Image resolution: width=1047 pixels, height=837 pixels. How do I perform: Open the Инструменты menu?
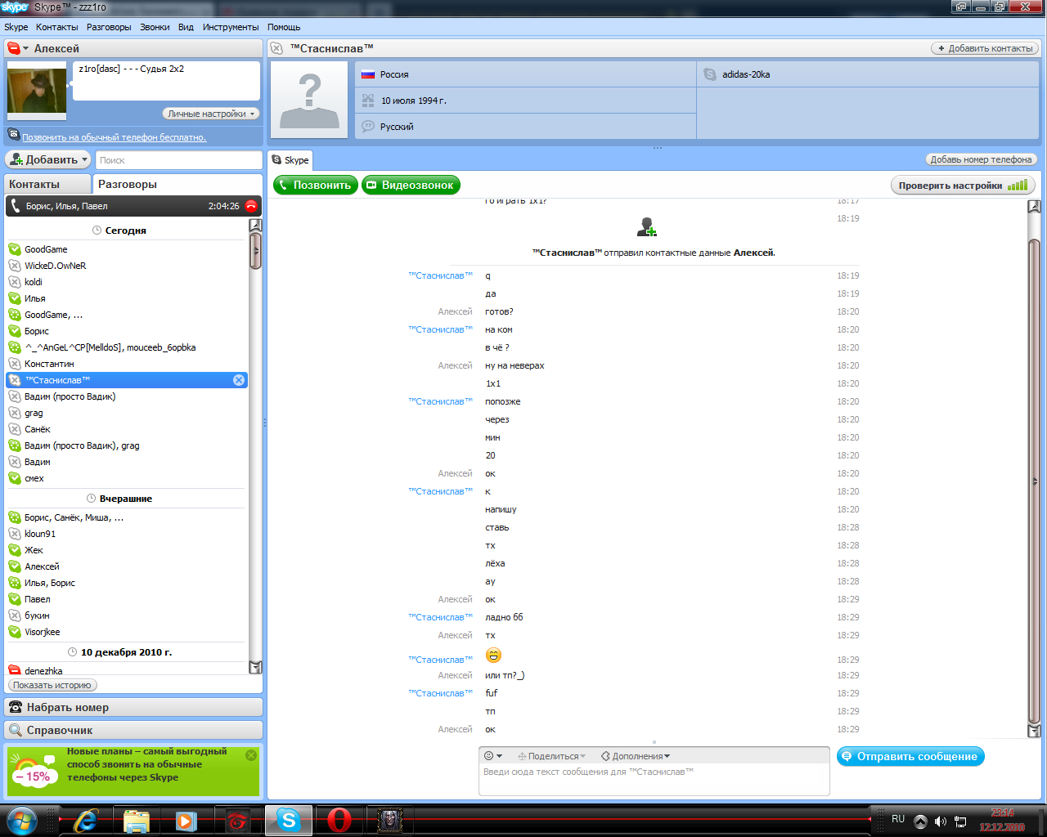(x=231, y=27)
